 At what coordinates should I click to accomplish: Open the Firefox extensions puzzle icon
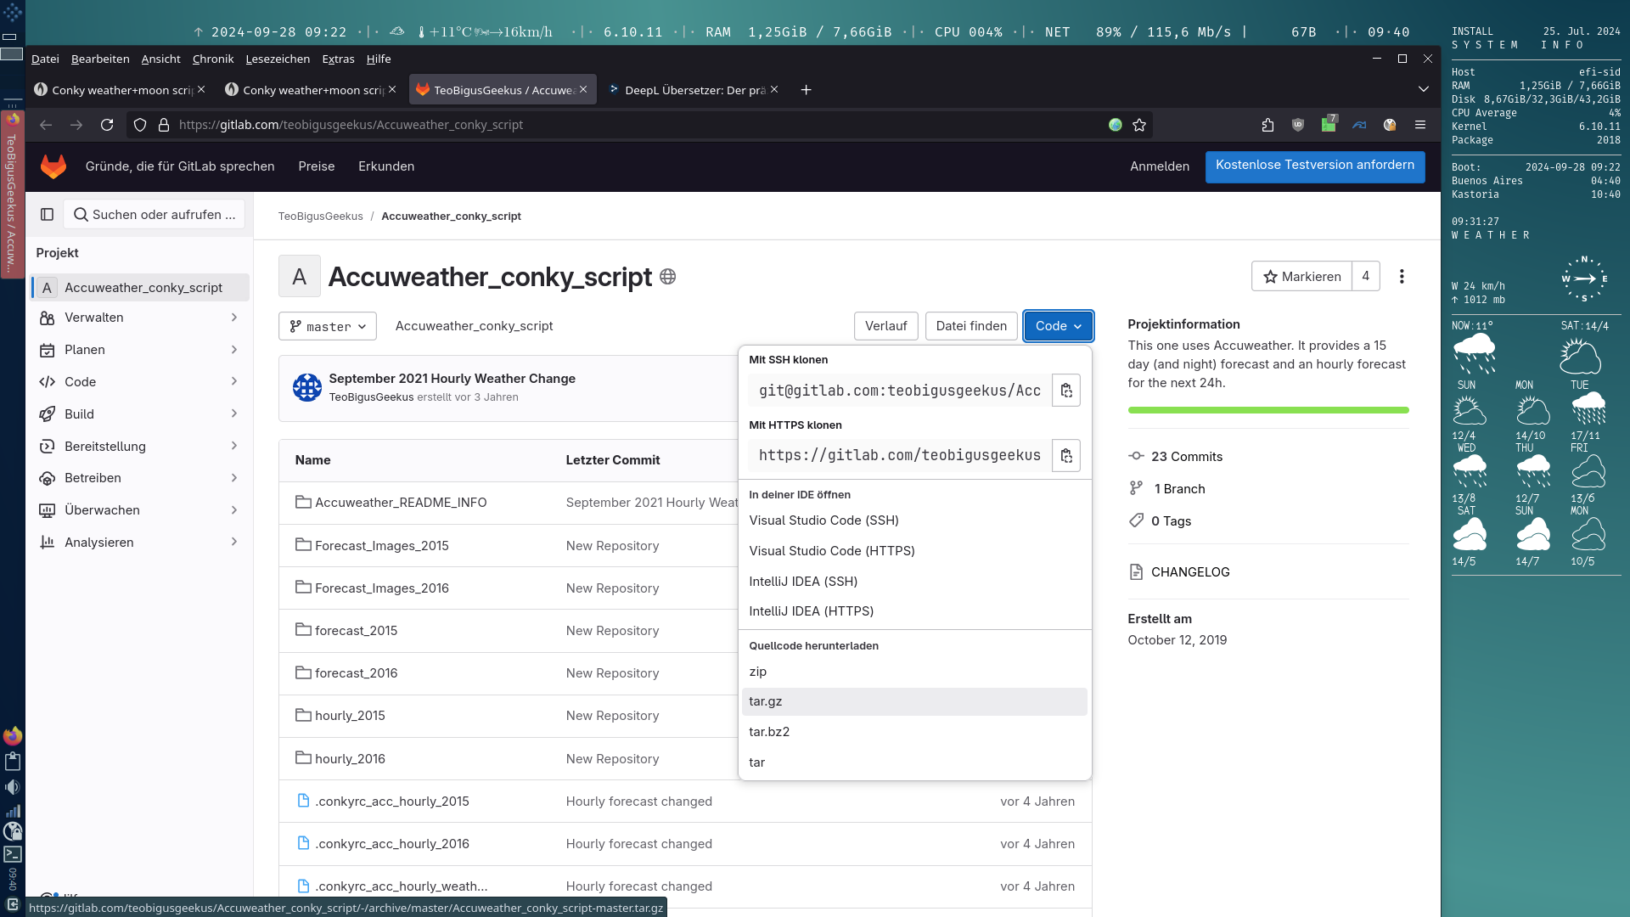(1267, 125)
